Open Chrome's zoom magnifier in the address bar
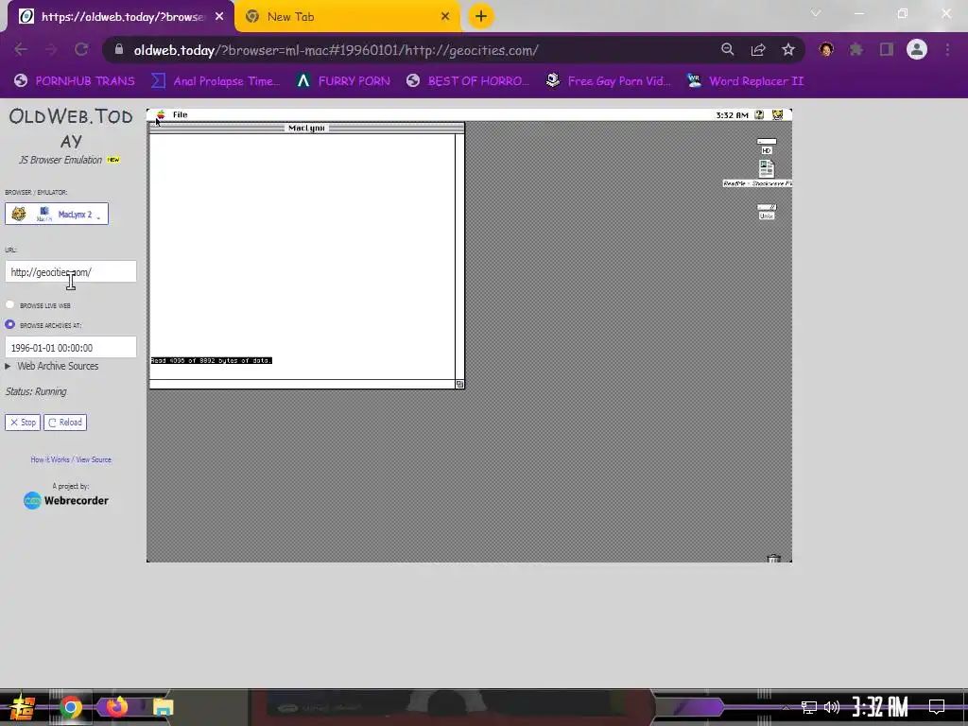The height and width of the screenshot is (726, 968). coord(728,50)
